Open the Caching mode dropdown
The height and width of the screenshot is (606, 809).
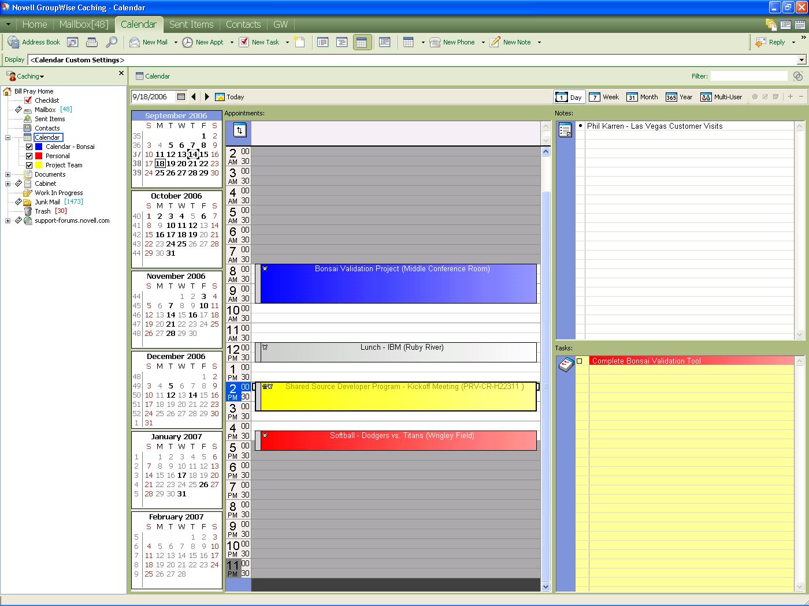25,76
